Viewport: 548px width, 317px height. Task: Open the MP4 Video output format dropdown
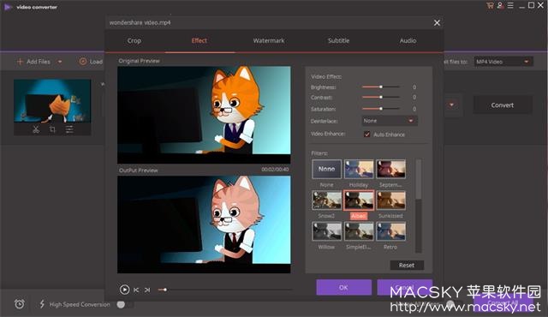[x=503, y=62]
